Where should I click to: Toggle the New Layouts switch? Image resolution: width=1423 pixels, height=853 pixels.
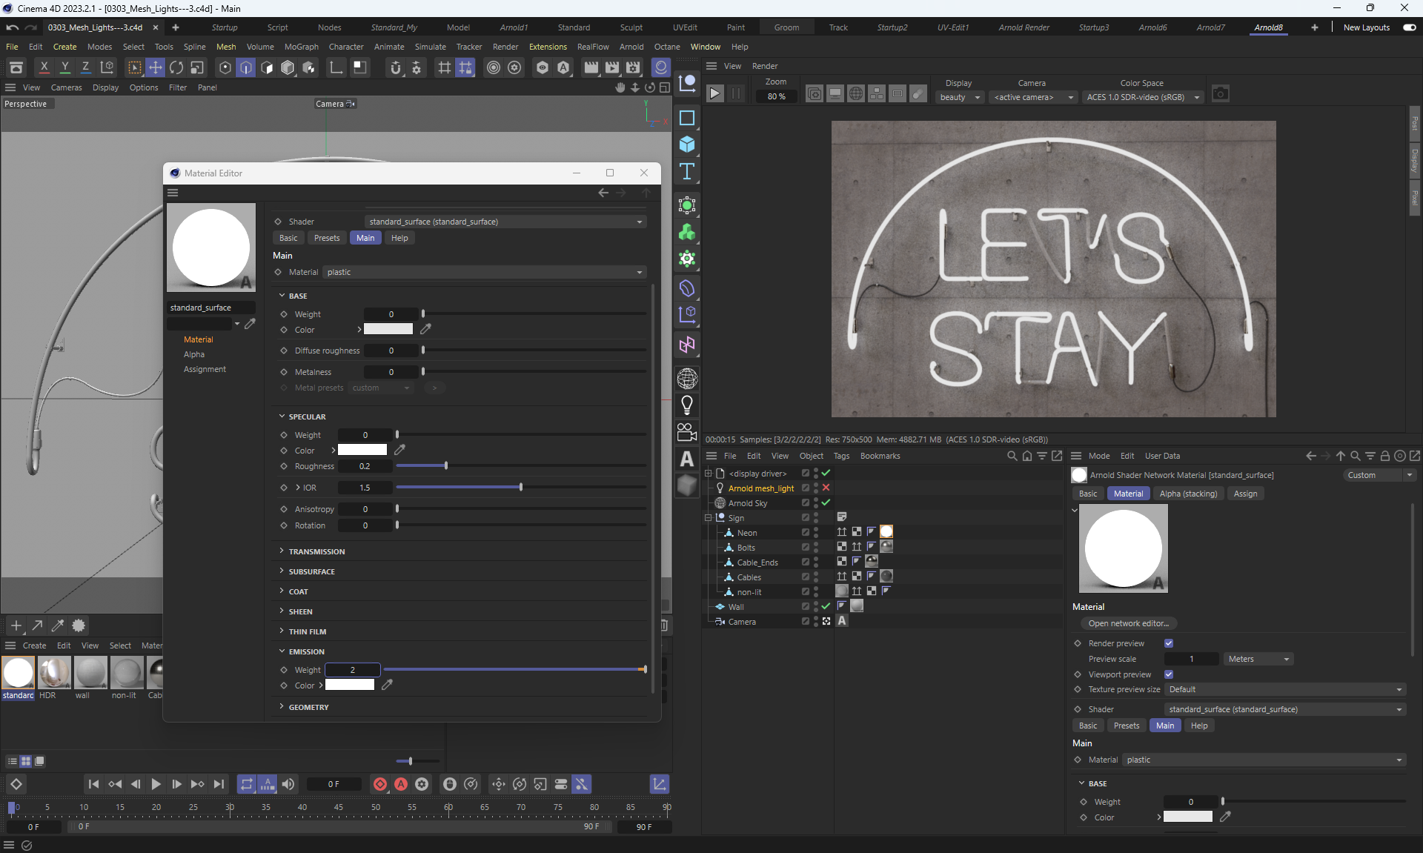[1409, 27]
